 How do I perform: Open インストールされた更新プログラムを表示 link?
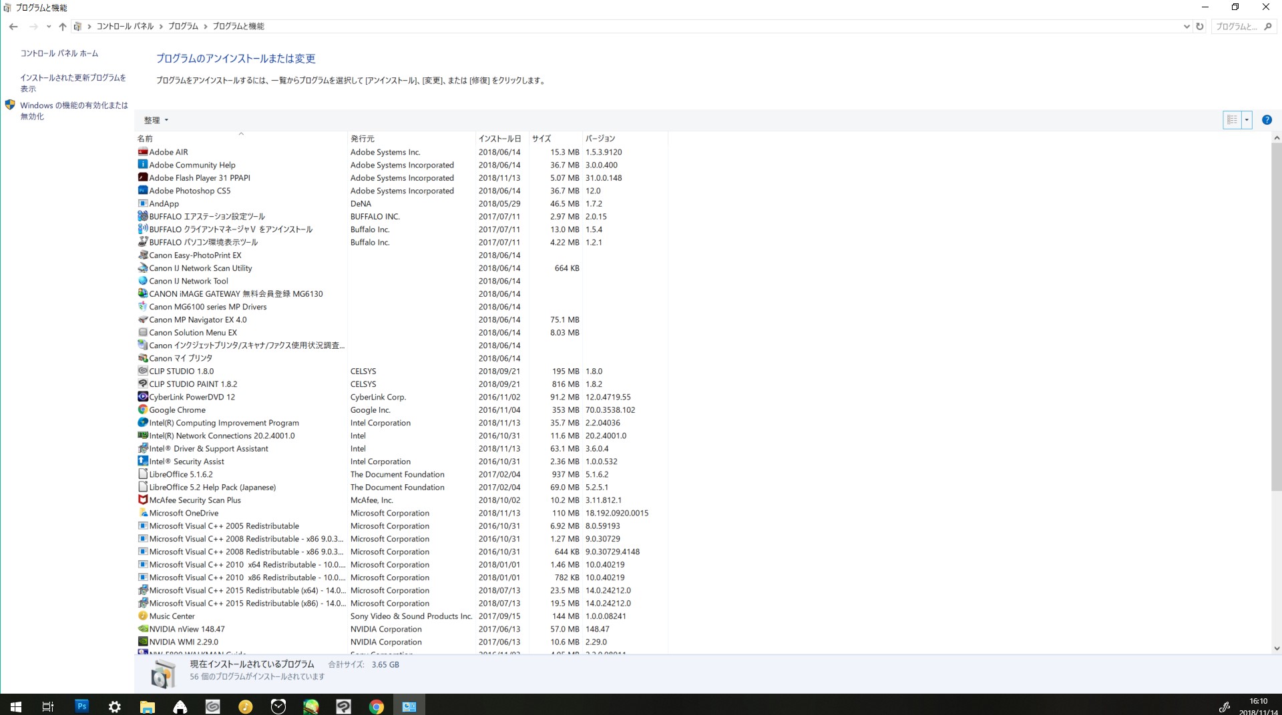point(73,83)
